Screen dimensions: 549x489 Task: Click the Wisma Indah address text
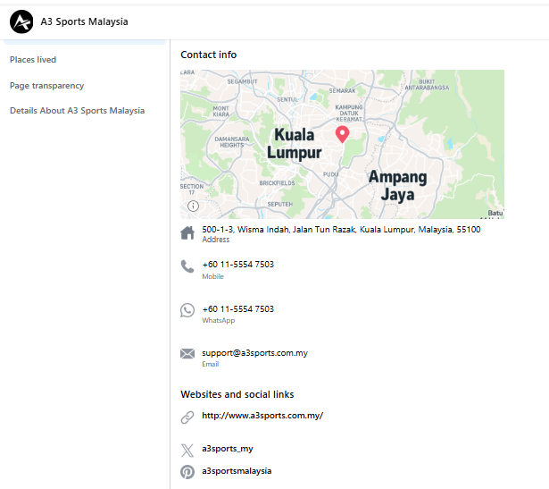pyautogui.click(x=341, y=230)
